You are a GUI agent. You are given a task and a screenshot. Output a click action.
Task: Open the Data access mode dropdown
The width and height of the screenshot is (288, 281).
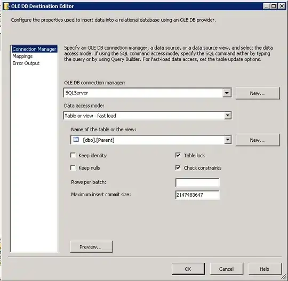[x=228, y=116]
